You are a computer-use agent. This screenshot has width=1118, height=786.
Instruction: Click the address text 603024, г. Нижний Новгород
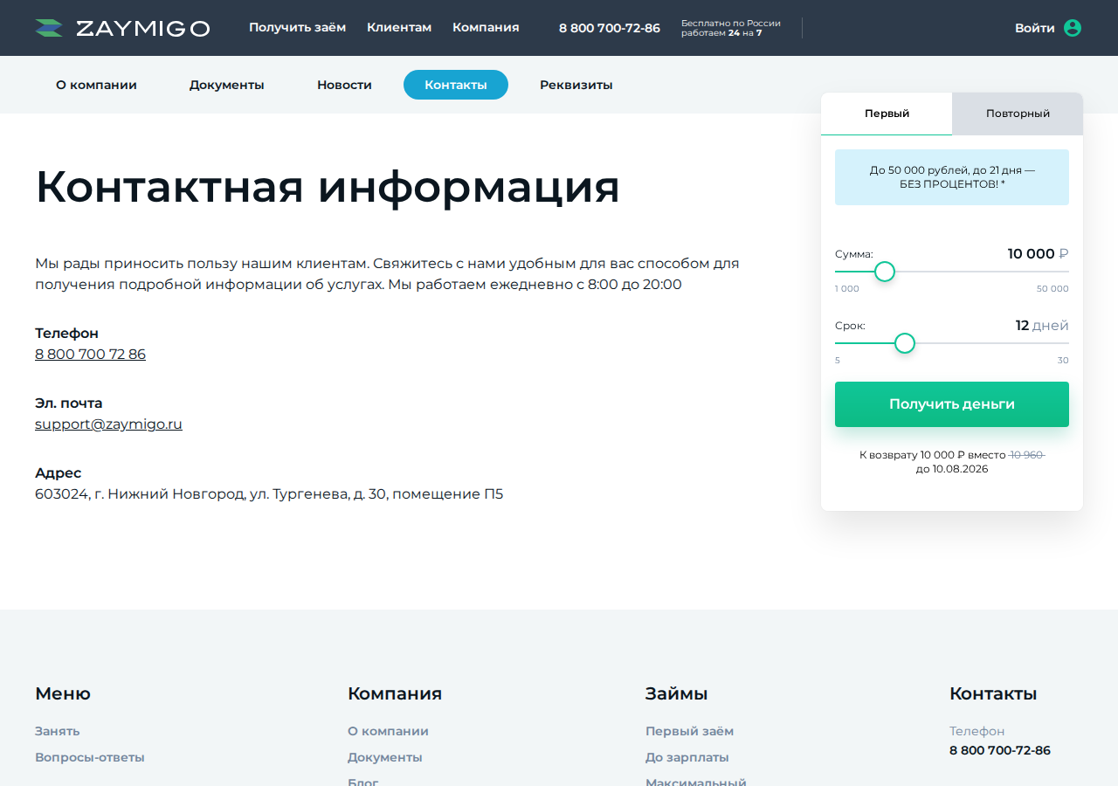[x=269, y=494]
